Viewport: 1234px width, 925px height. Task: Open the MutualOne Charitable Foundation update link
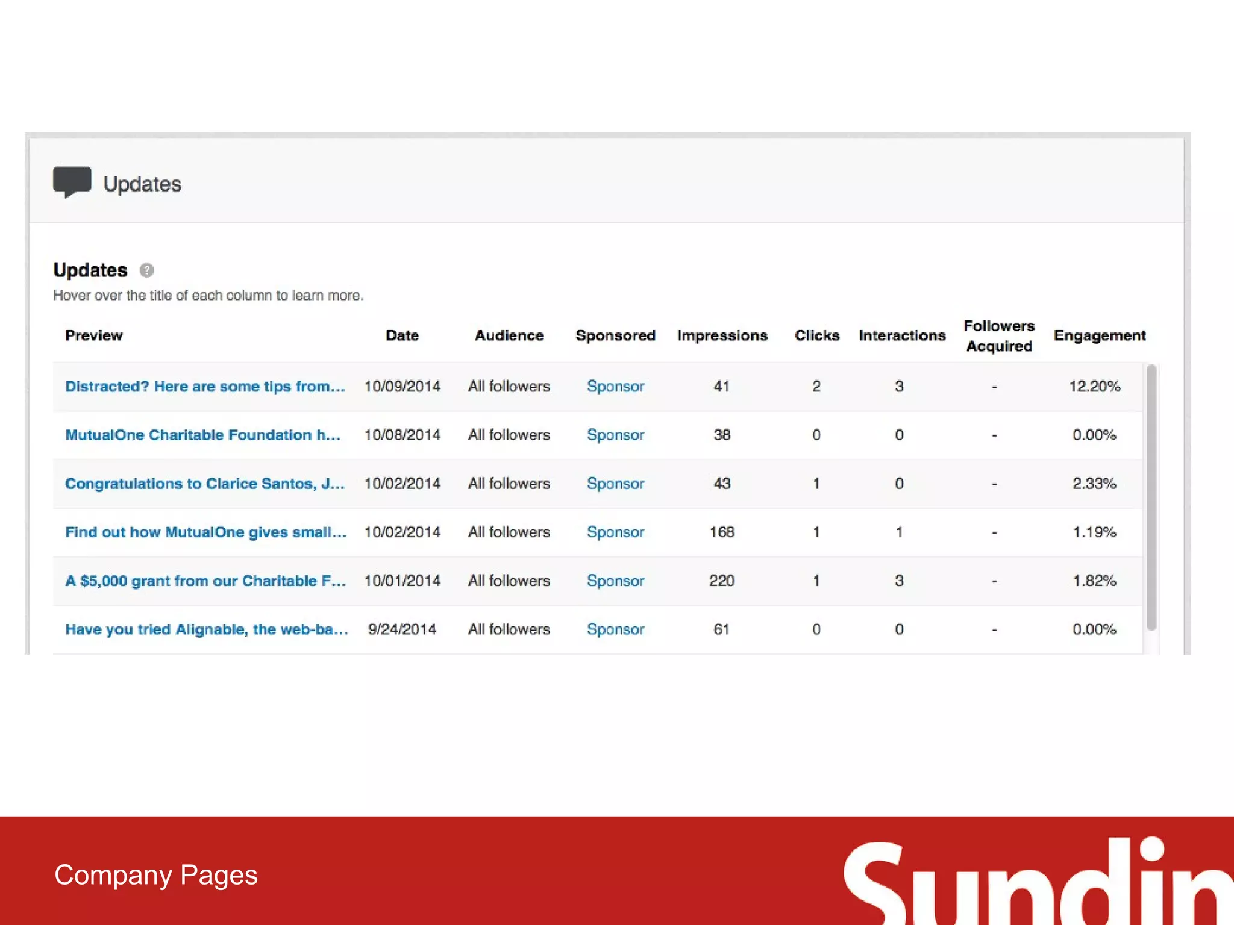pyautogui.click(x=203, y=435)
